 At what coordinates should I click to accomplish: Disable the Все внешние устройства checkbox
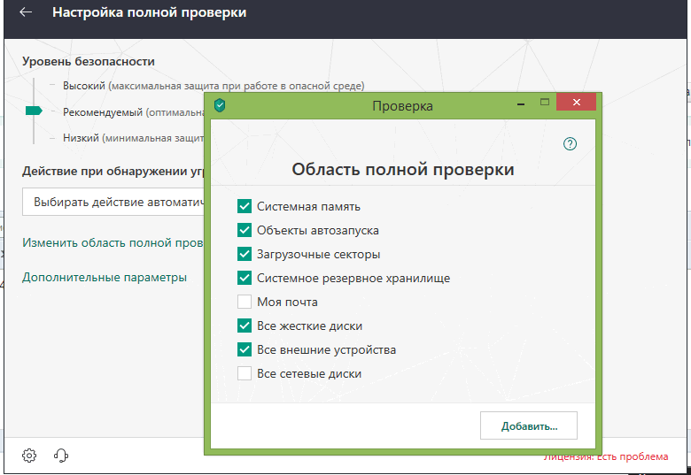click(245, 349)
